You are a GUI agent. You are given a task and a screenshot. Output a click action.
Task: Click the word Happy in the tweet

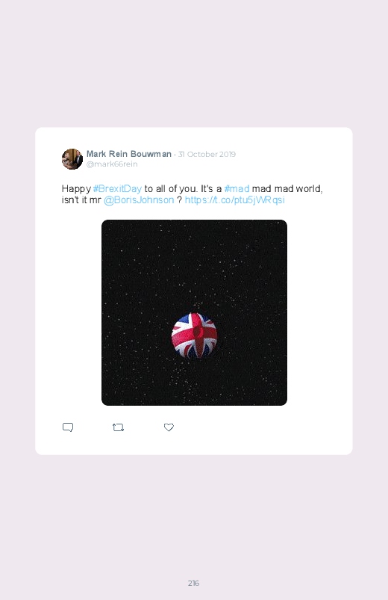pos(76,189)
